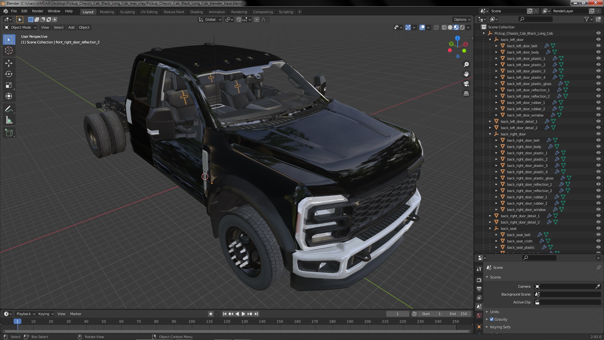Expand back_left_door_detail_1 item
Screen dimensions: 604x340
tap(490, 122)
